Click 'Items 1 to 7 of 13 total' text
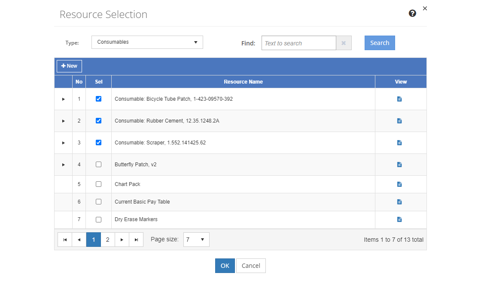 [393, 240]
